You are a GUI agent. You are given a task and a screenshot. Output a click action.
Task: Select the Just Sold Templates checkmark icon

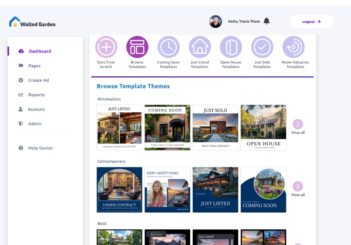pos(262,47)
